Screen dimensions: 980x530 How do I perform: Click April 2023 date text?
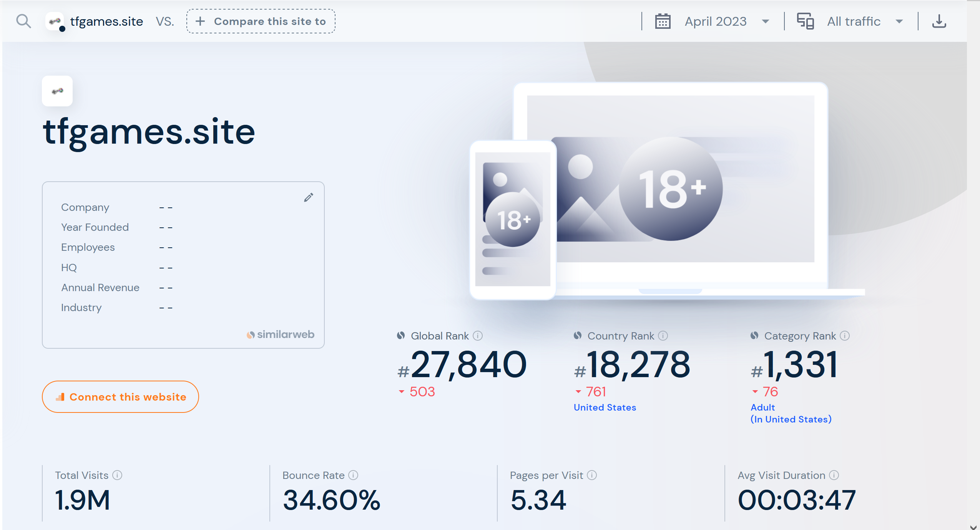click(x=716, y=22)
